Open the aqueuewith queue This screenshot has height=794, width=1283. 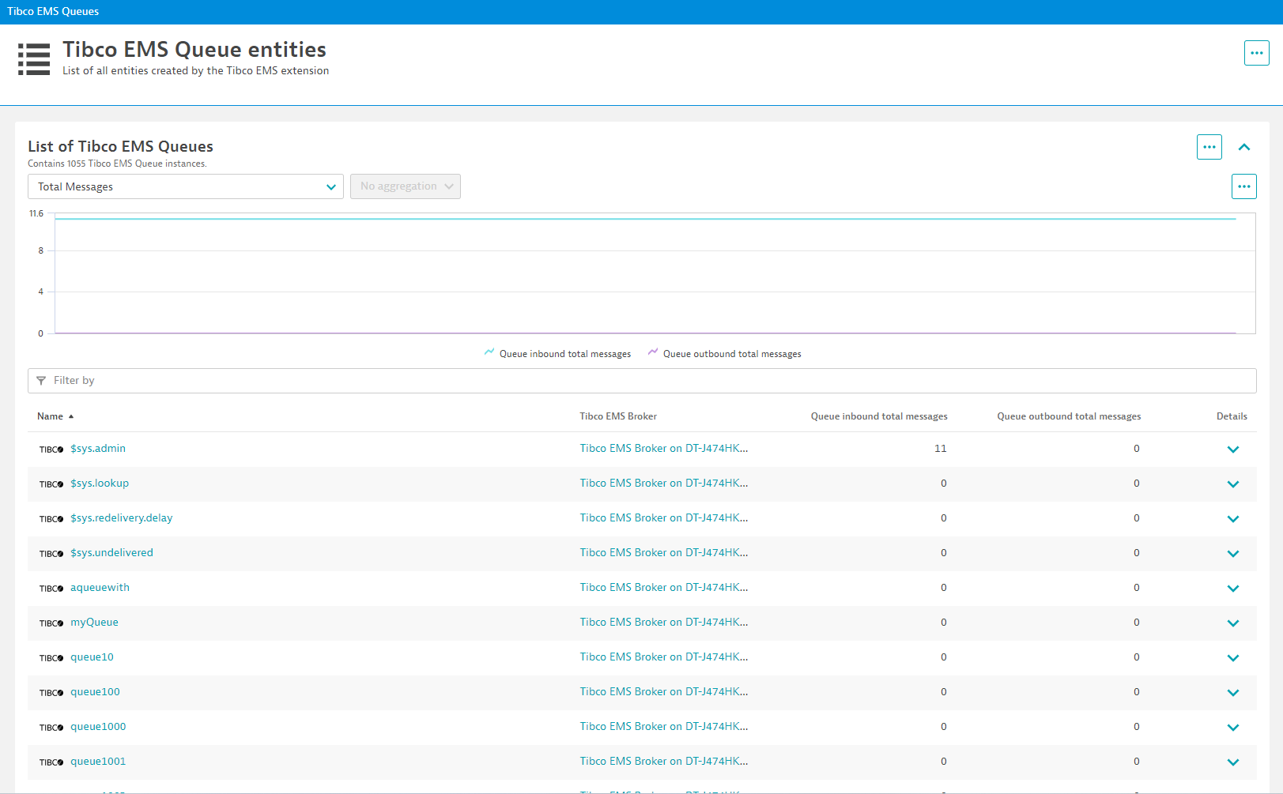pyautogui.click(x=100, y=588)
